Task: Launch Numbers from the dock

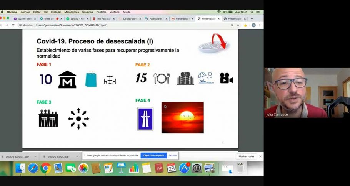Action: click(134, 168)
